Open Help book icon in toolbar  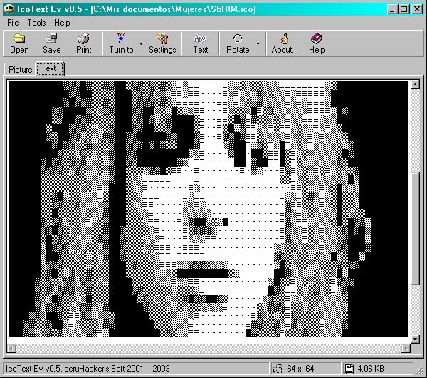317,38
